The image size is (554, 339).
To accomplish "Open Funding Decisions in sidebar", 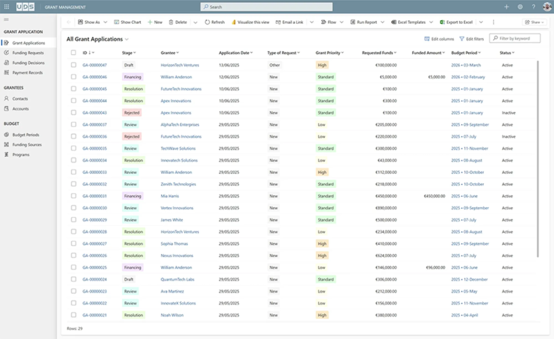I will tap(28, 63).
